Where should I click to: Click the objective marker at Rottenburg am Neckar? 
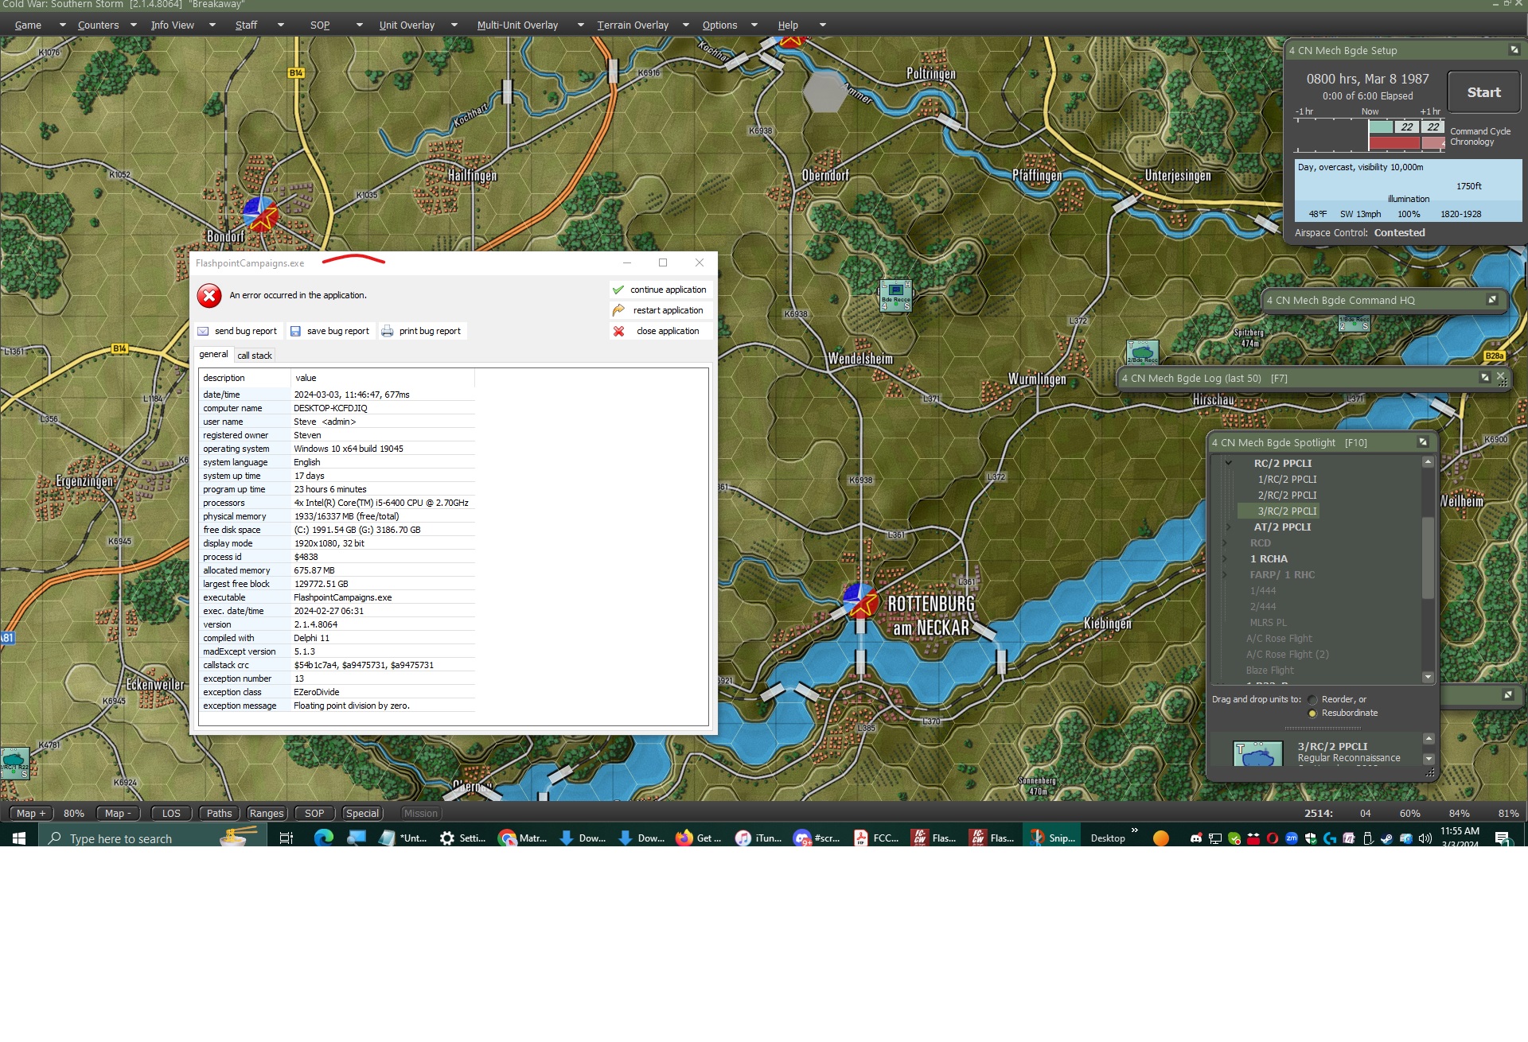click(860, 601)
